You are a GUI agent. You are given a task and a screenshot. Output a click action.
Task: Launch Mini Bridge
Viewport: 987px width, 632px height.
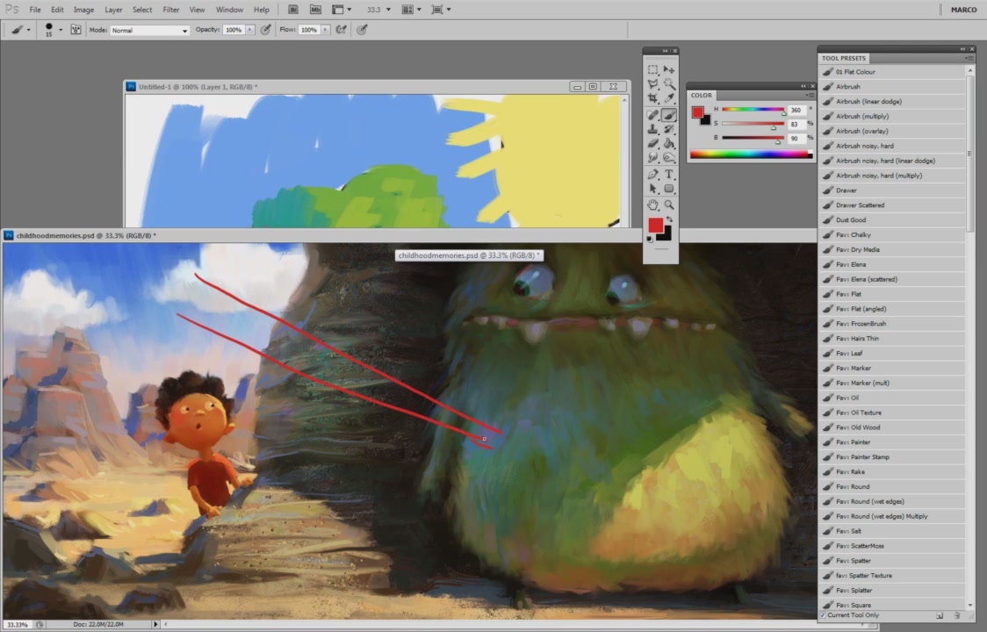[315, 10]
